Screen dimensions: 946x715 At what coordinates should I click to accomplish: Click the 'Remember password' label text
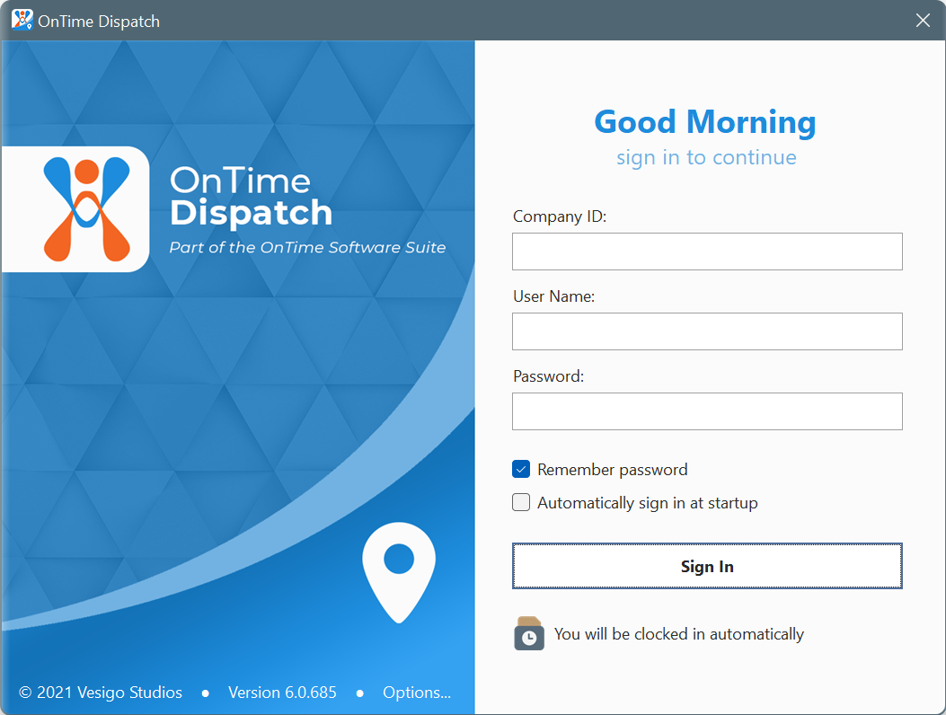[x=613, y=470]
